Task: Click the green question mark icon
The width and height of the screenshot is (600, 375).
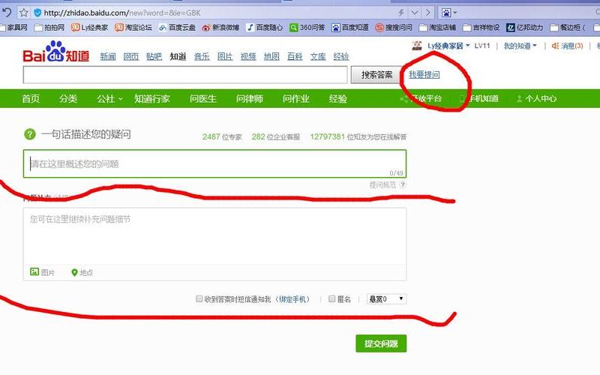Action: click(x=29, y=134)
